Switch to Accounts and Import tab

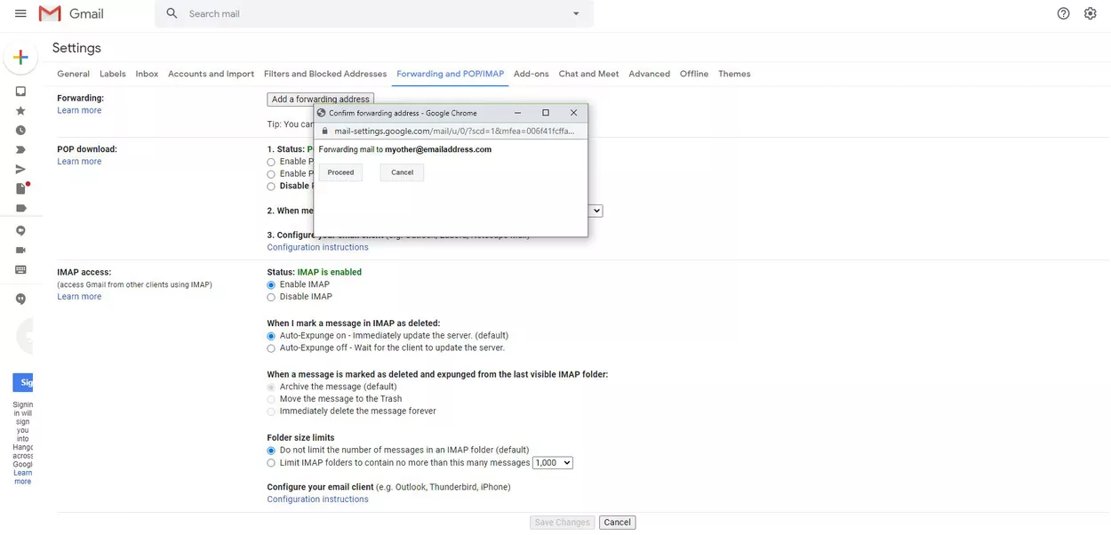click(211, 74)
